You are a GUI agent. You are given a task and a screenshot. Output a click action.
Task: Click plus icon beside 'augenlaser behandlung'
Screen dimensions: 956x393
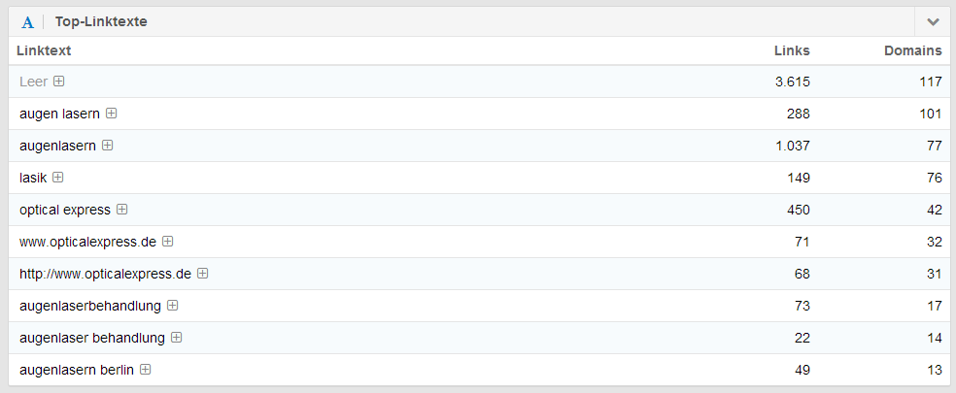(x=177, y=338)
